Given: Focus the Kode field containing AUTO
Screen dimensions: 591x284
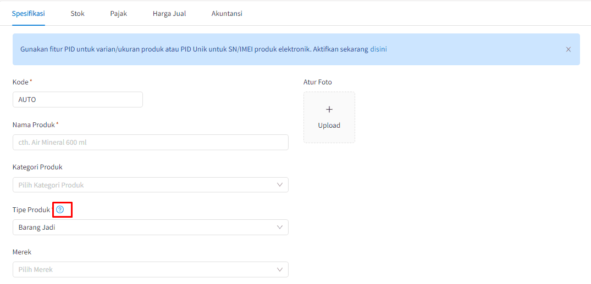Looking at the screenshot, I should coord(78,100).
